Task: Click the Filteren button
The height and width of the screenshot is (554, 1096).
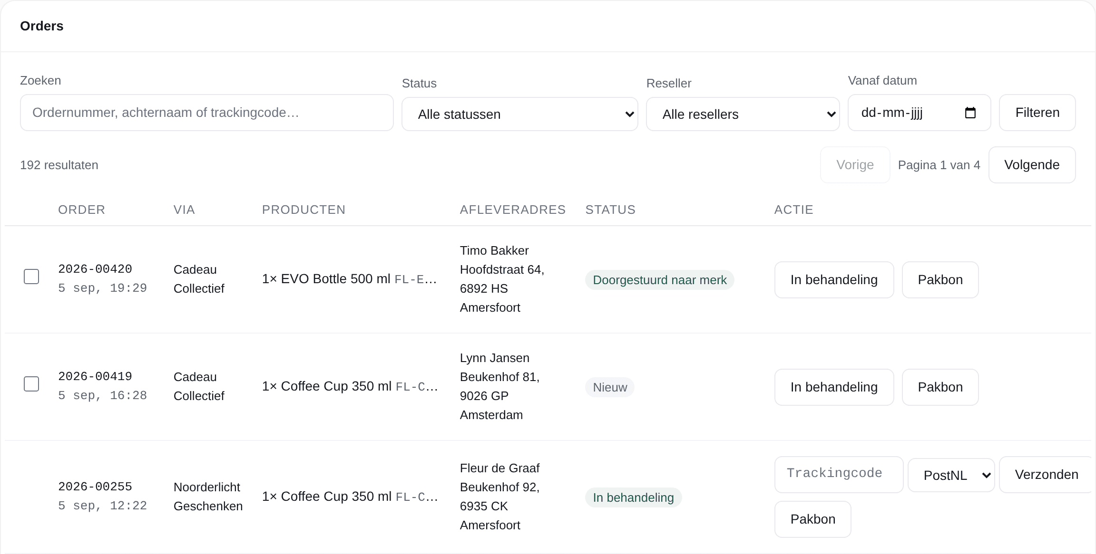Action: pos(1037,113)
